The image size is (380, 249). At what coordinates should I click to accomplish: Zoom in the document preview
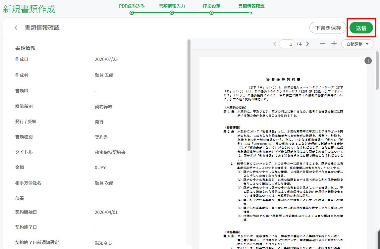pos(334,44)
